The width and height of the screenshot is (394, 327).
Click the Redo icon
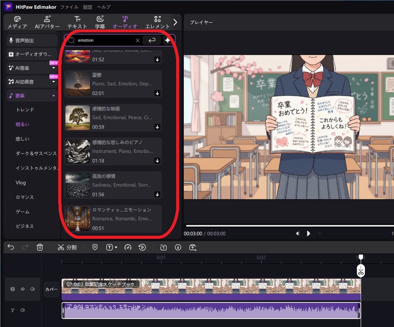click(24, 247)
